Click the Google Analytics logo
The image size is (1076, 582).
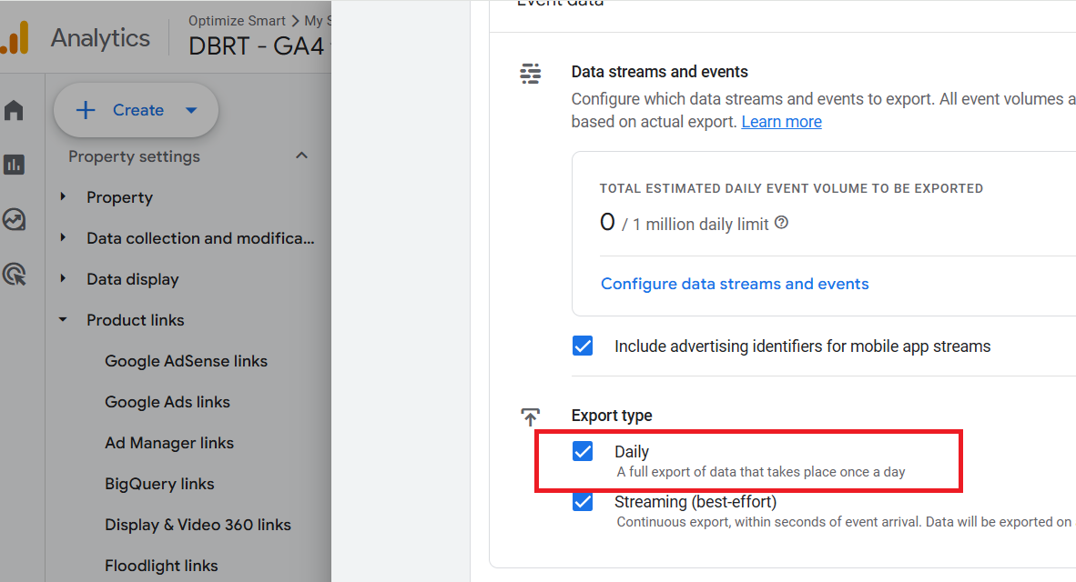tap(15, 38)
